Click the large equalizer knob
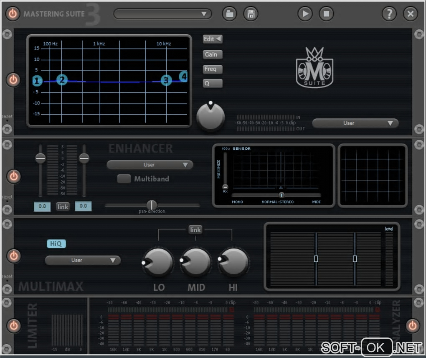This screenshot has height=358, width=426. [210, 116]
